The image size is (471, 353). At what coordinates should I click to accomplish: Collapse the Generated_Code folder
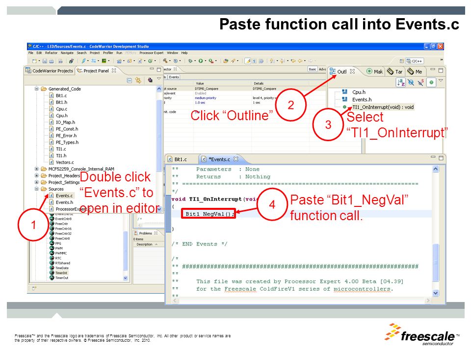37,89
